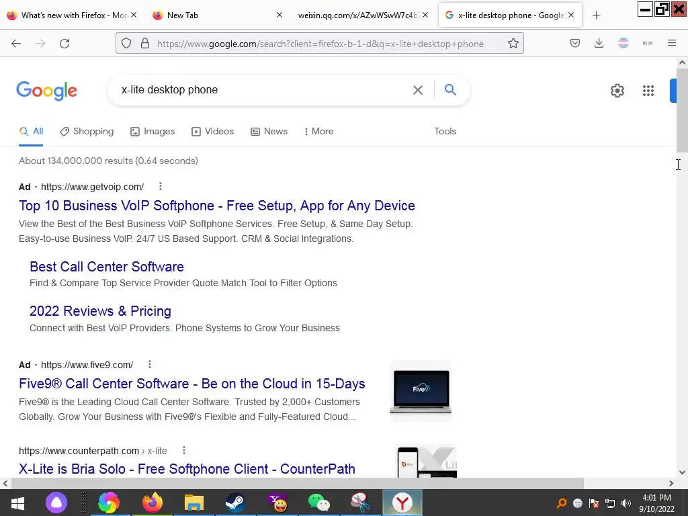Click the Firefox address bar URL
The height and width of the screenshot is (516, 688).
pos(320,44)
